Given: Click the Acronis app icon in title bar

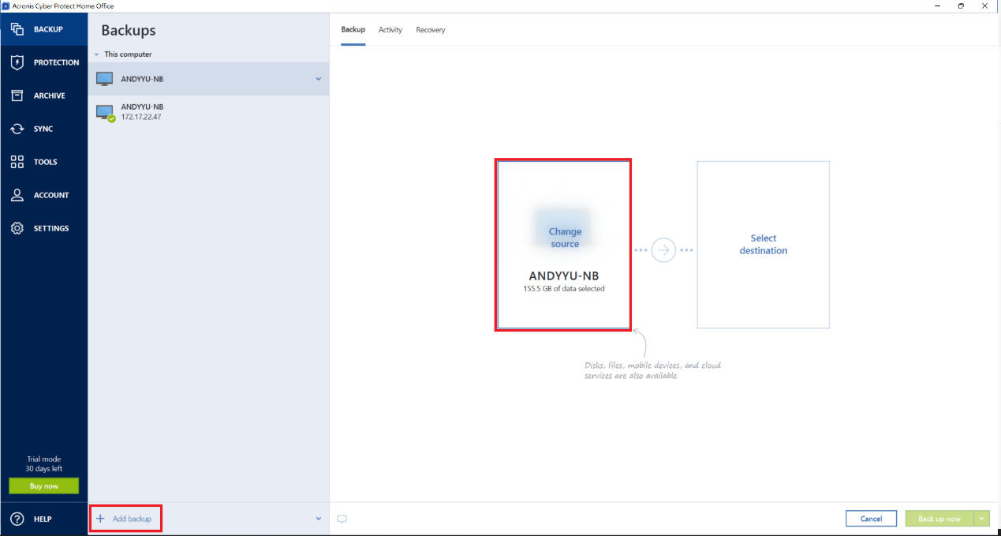Looking at the screenshot, I should pos(6,6).
